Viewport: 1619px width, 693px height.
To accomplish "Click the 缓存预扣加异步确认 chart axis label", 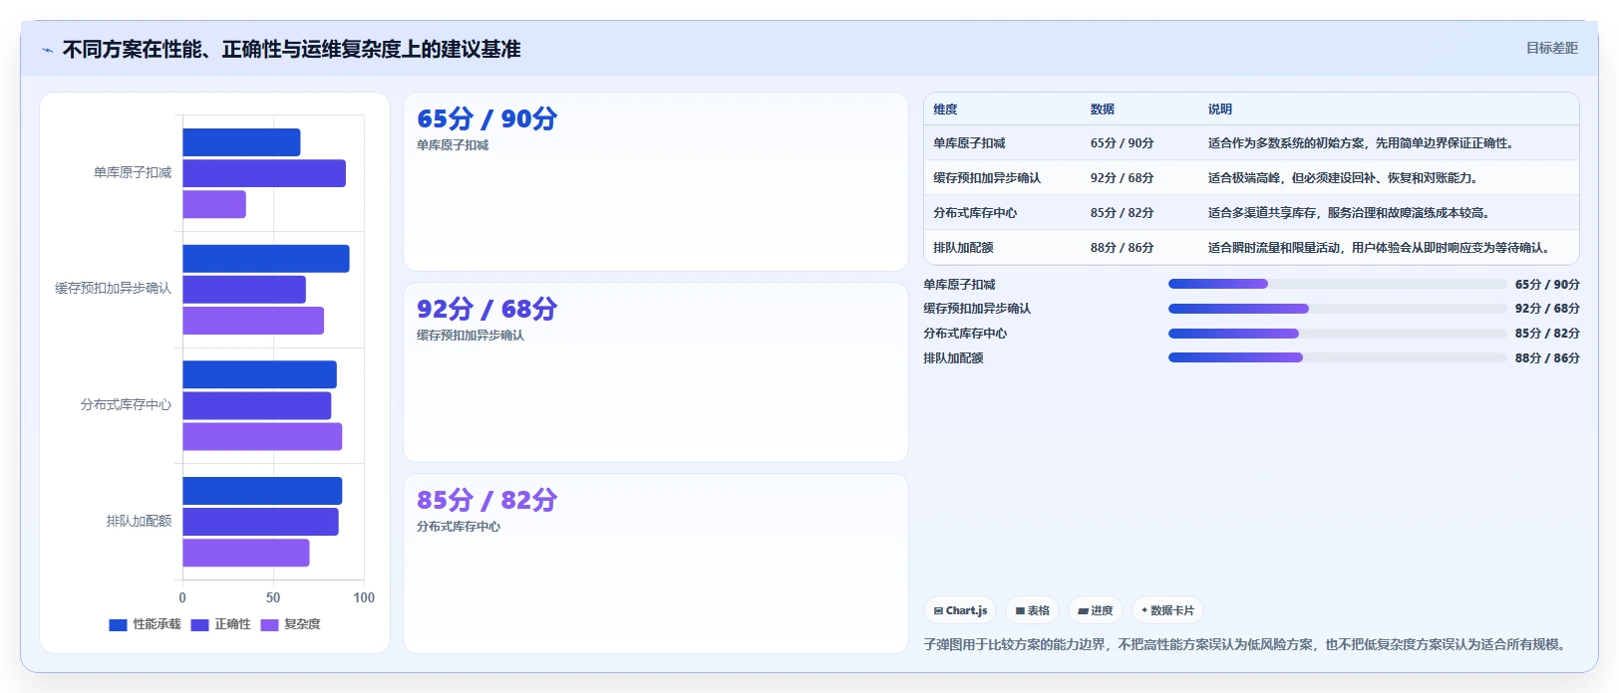I will pos(113,289).
